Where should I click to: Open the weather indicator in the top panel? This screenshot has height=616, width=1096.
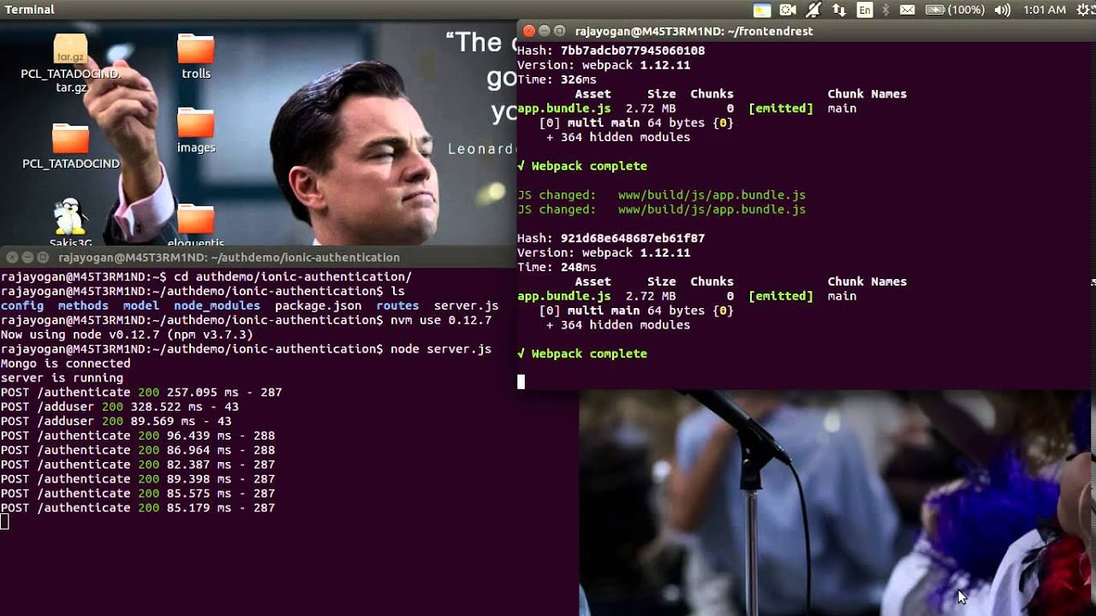point(762,10)
